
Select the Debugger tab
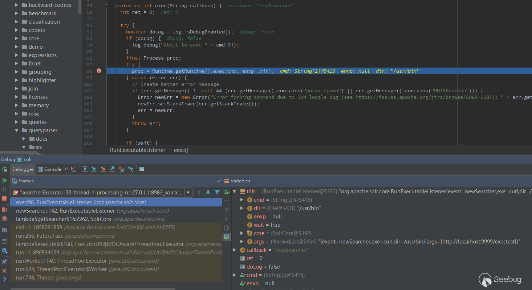23,169
